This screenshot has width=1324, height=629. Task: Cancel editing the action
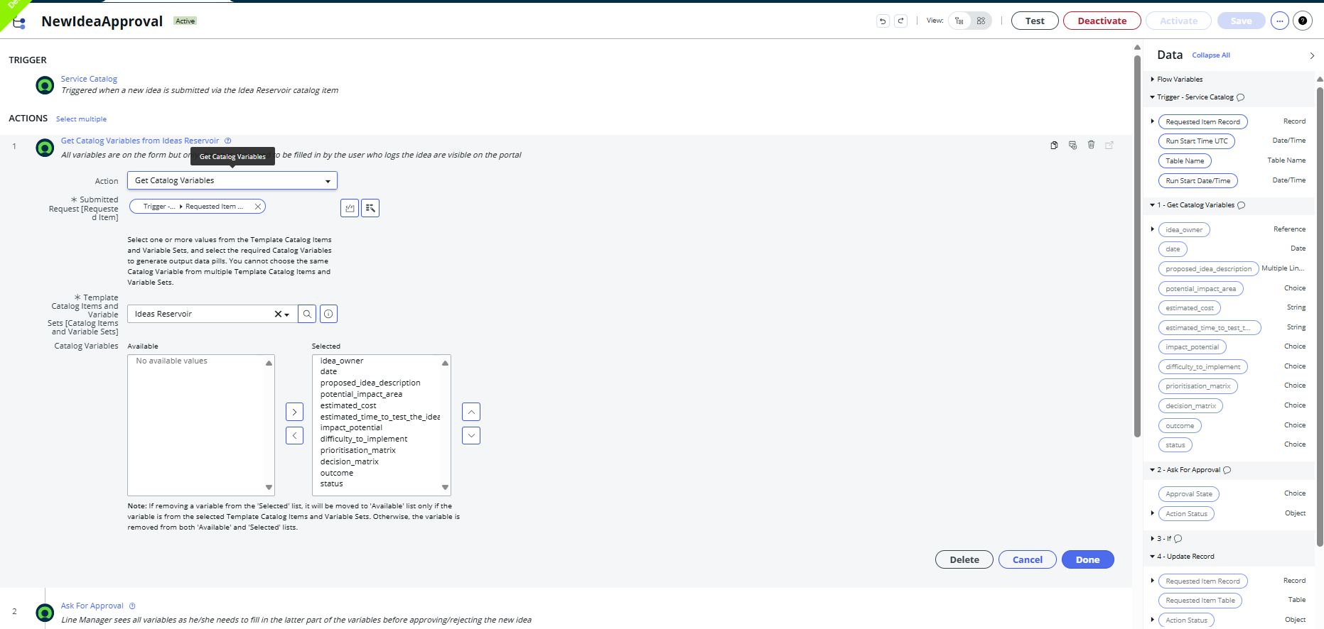tap(1028, 559)
